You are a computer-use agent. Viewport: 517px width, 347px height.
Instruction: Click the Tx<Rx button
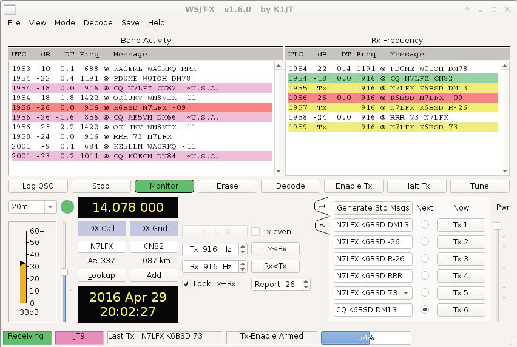pos(275,249)
